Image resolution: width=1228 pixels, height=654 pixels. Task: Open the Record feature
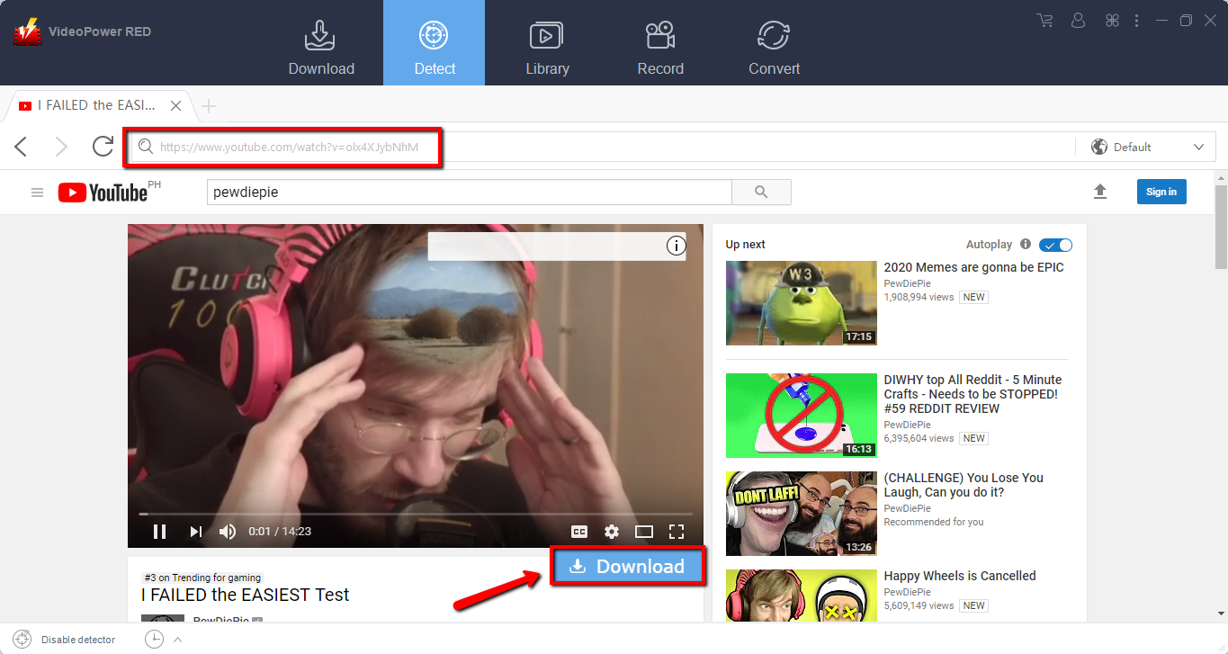pos(660,42)
